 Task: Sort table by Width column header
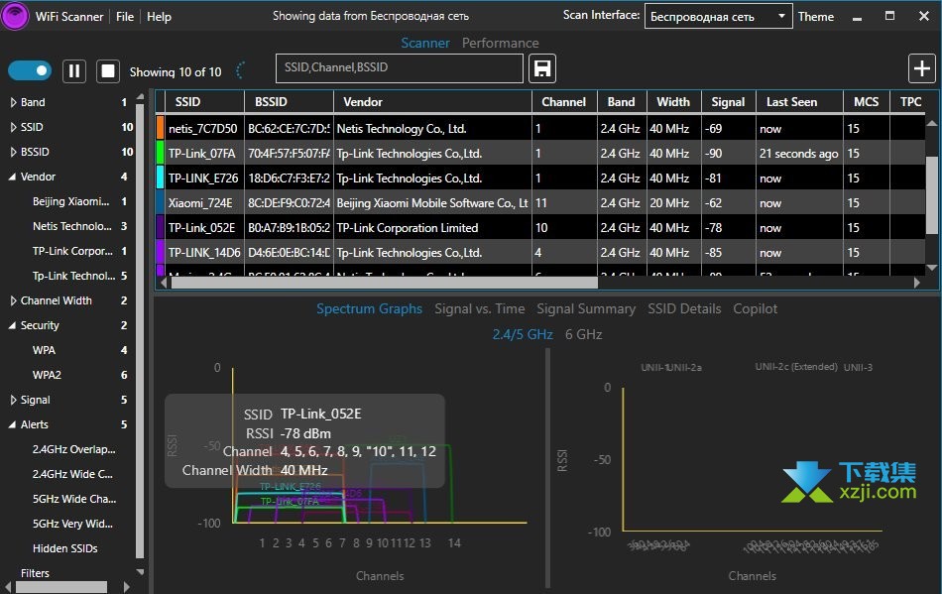pyautogui.click(x=673, y=102)
